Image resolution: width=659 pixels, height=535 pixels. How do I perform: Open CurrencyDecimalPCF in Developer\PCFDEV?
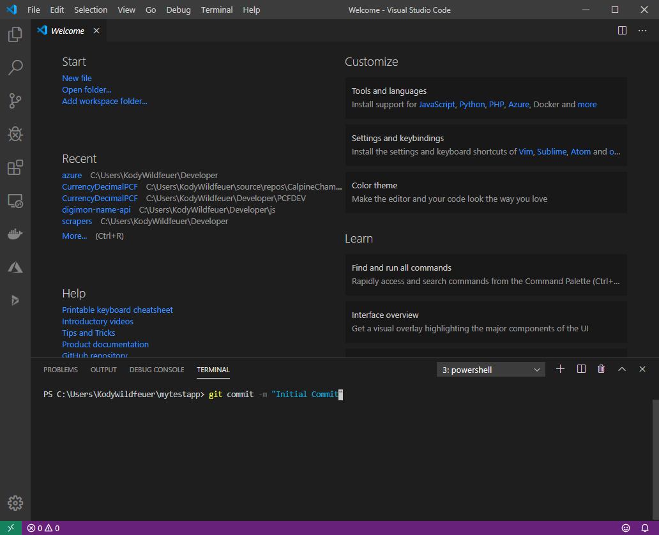click(x=100, y=199)
